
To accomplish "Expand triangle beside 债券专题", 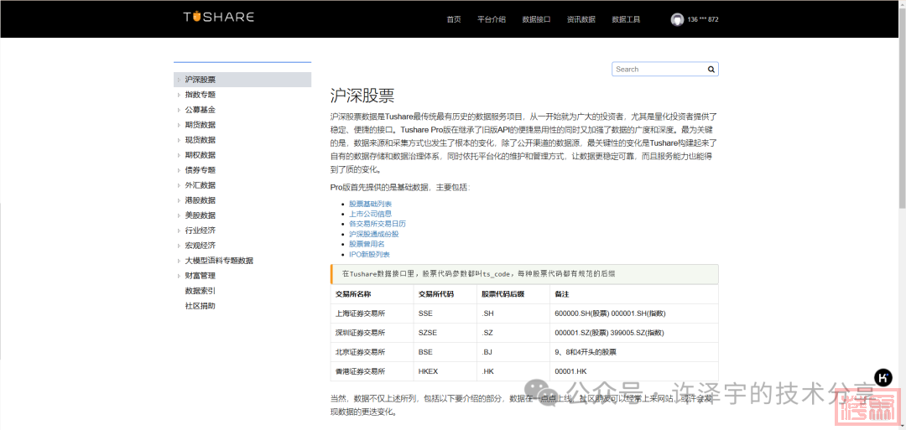I will [180, 170].
